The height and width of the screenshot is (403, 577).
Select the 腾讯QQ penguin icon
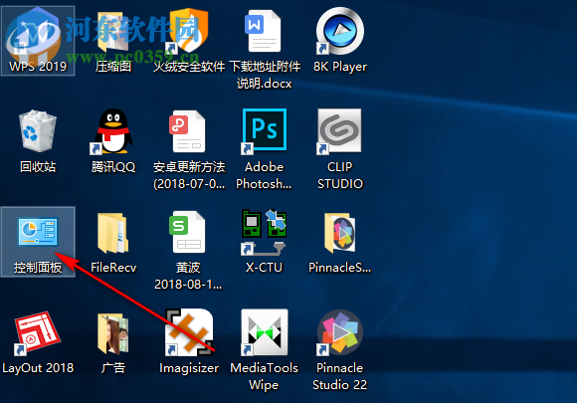(111, 131)
